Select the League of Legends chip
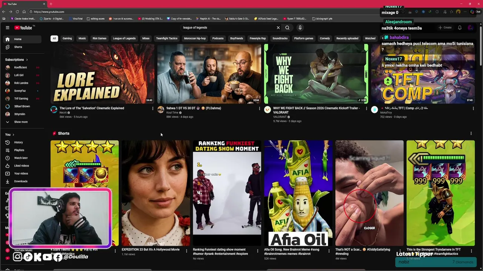This screenshot has height=271, width=483. point(124,38)
